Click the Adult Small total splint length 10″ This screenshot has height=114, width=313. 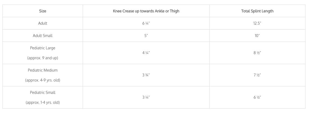pyautogui.click(x=257, y=36)
